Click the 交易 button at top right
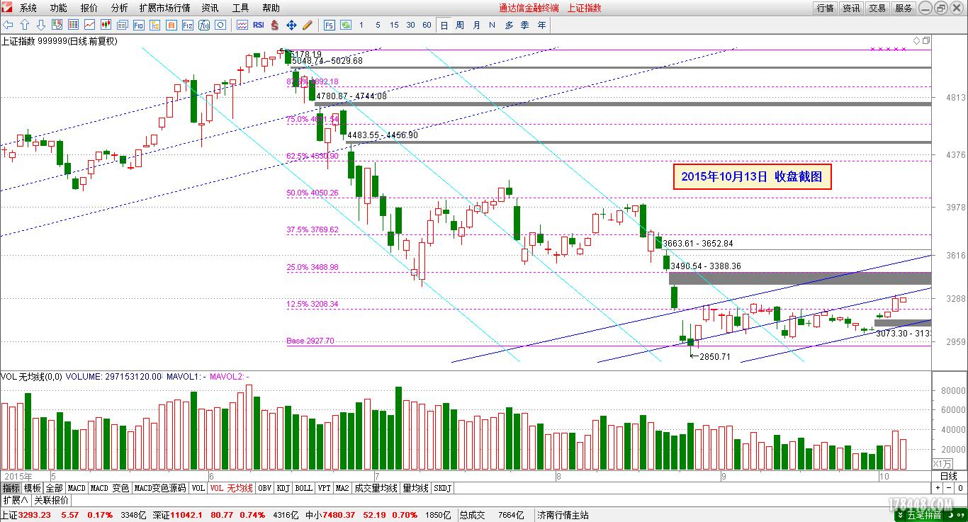 (x=877, y=8)
